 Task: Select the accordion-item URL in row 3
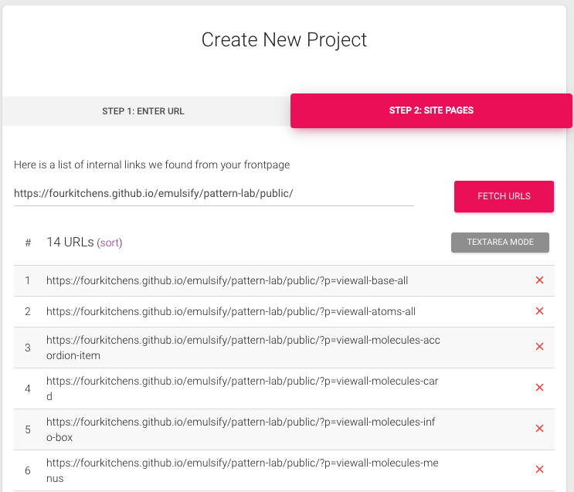[x=243, y=348]
